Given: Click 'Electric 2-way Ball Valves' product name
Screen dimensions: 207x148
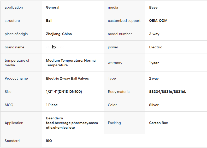Looking at the screenshot, I should 67,79.
